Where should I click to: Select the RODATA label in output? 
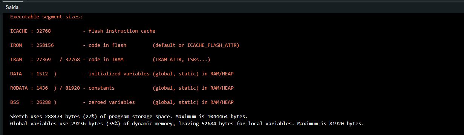point(19,88)
